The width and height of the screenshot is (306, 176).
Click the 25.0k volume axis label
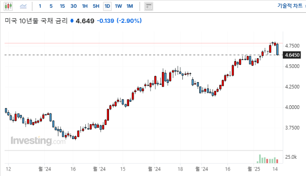[291, 157]
